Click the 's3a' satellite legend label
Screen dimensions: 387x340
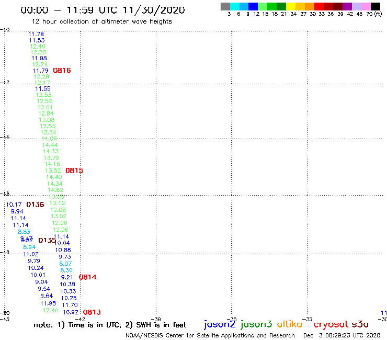pyautogui.click(x=360, y=324)
